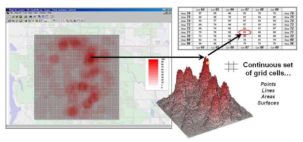
Task: Open the Map Set menu
Action: 18,13
